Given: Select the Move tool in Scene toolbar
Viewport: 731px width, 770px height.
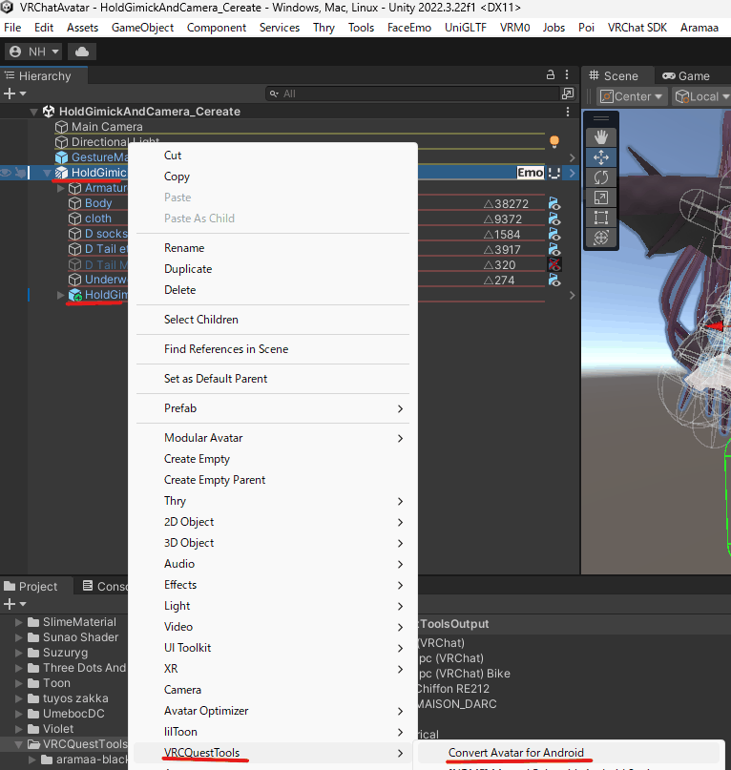Looking at the screenshot, I should 601,157.
